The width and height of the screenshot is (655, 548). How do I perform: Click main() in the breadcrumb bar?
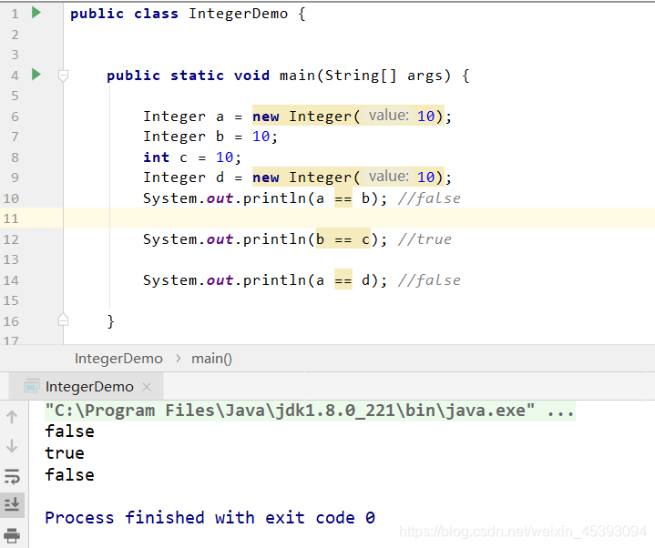[211, 359]
